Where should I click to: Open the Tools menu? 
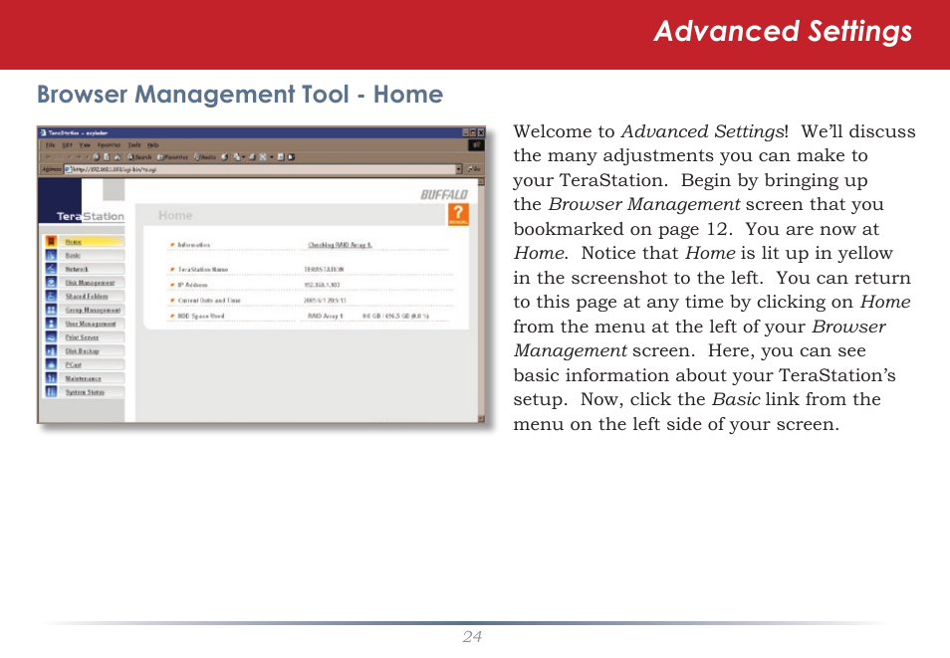point(134,145)
